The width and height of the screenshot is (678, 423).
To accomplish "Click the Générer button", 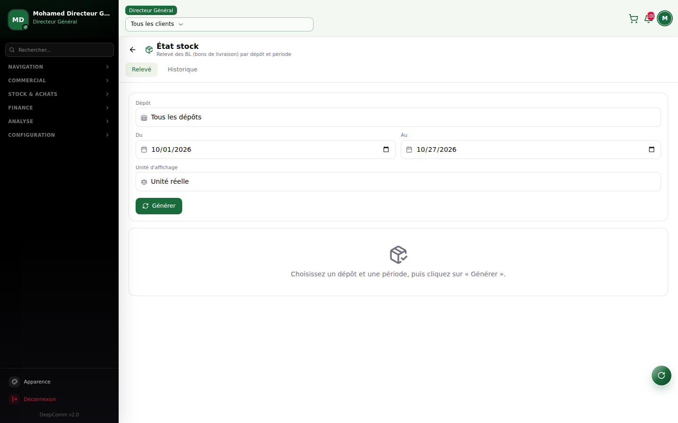I will coord(159,206).
